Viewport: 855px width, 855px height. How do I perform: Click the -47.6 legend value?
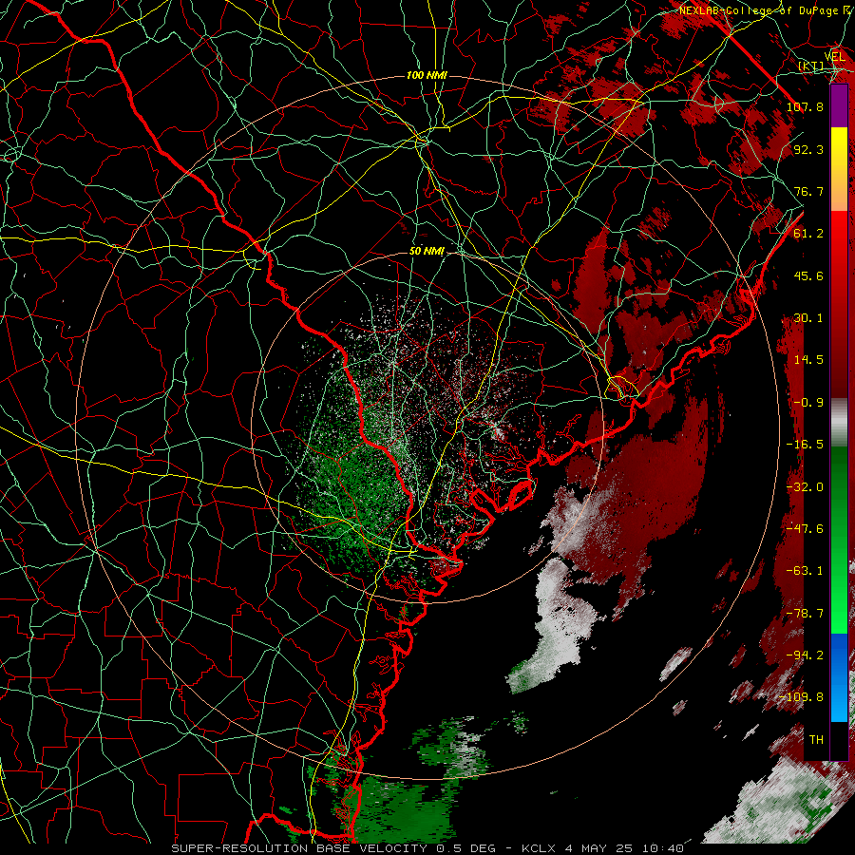pos(805,529)
